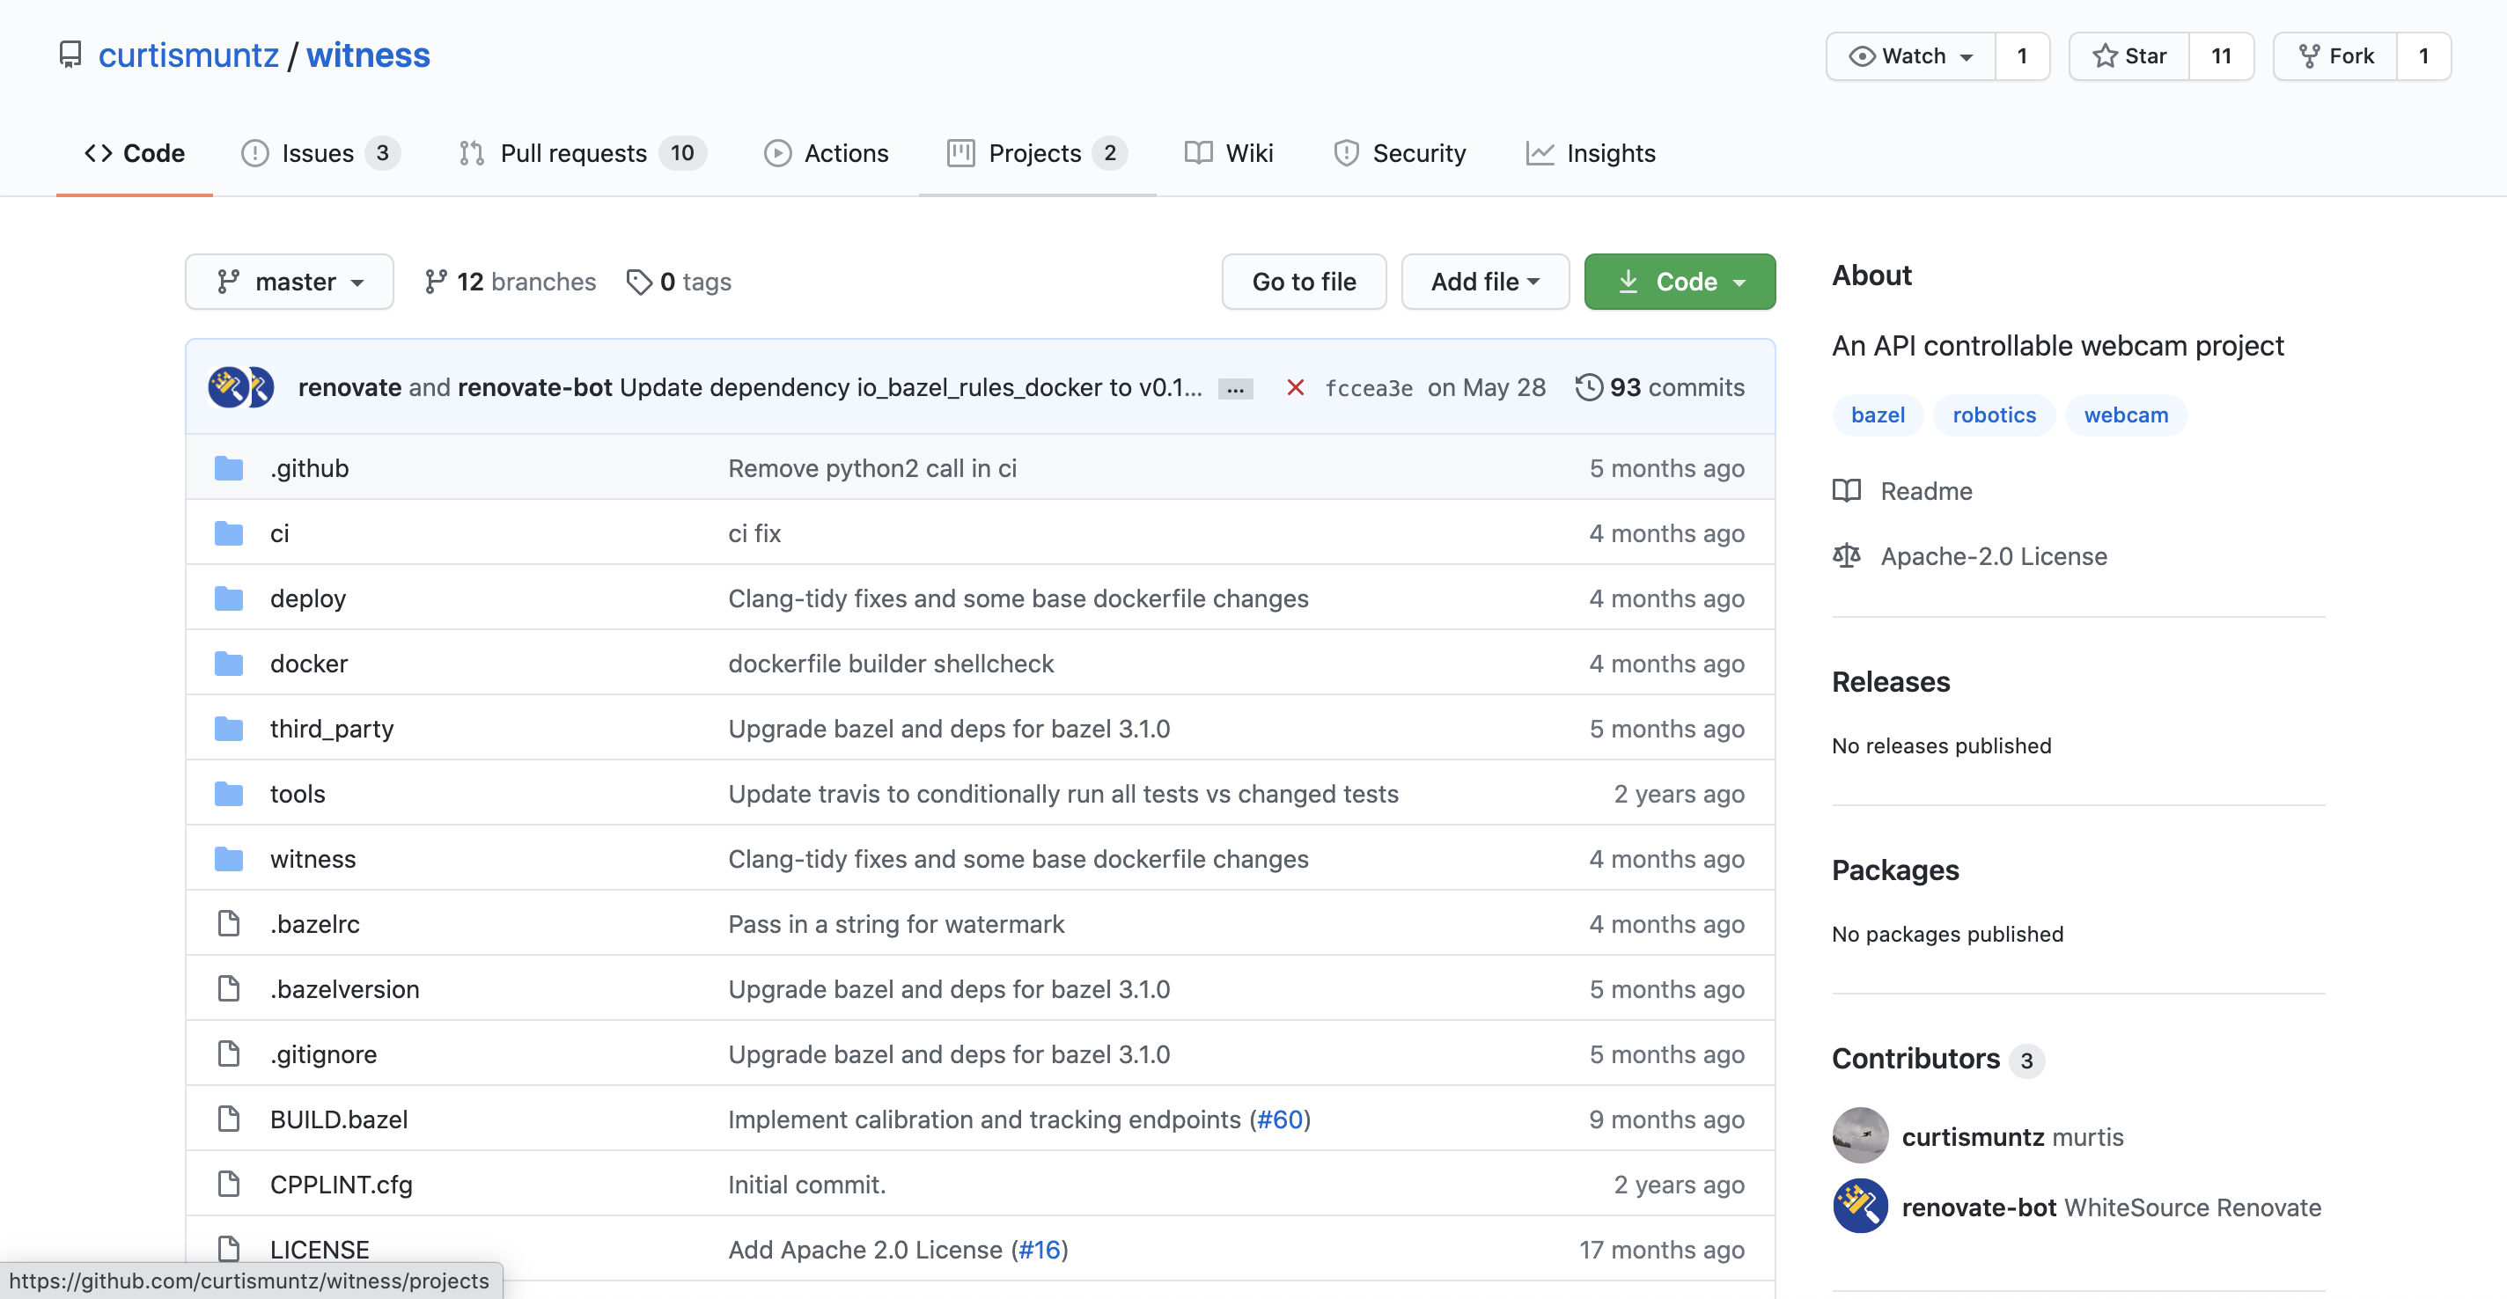
Task: Star the witness repository
Action: [x=2129, y=56]
